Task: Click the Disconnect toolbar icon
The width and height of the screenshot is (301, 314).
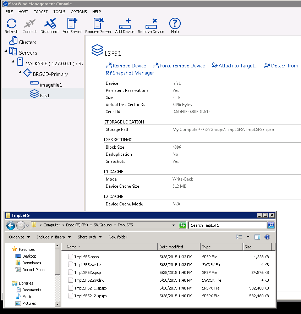Action: (50, 23)
